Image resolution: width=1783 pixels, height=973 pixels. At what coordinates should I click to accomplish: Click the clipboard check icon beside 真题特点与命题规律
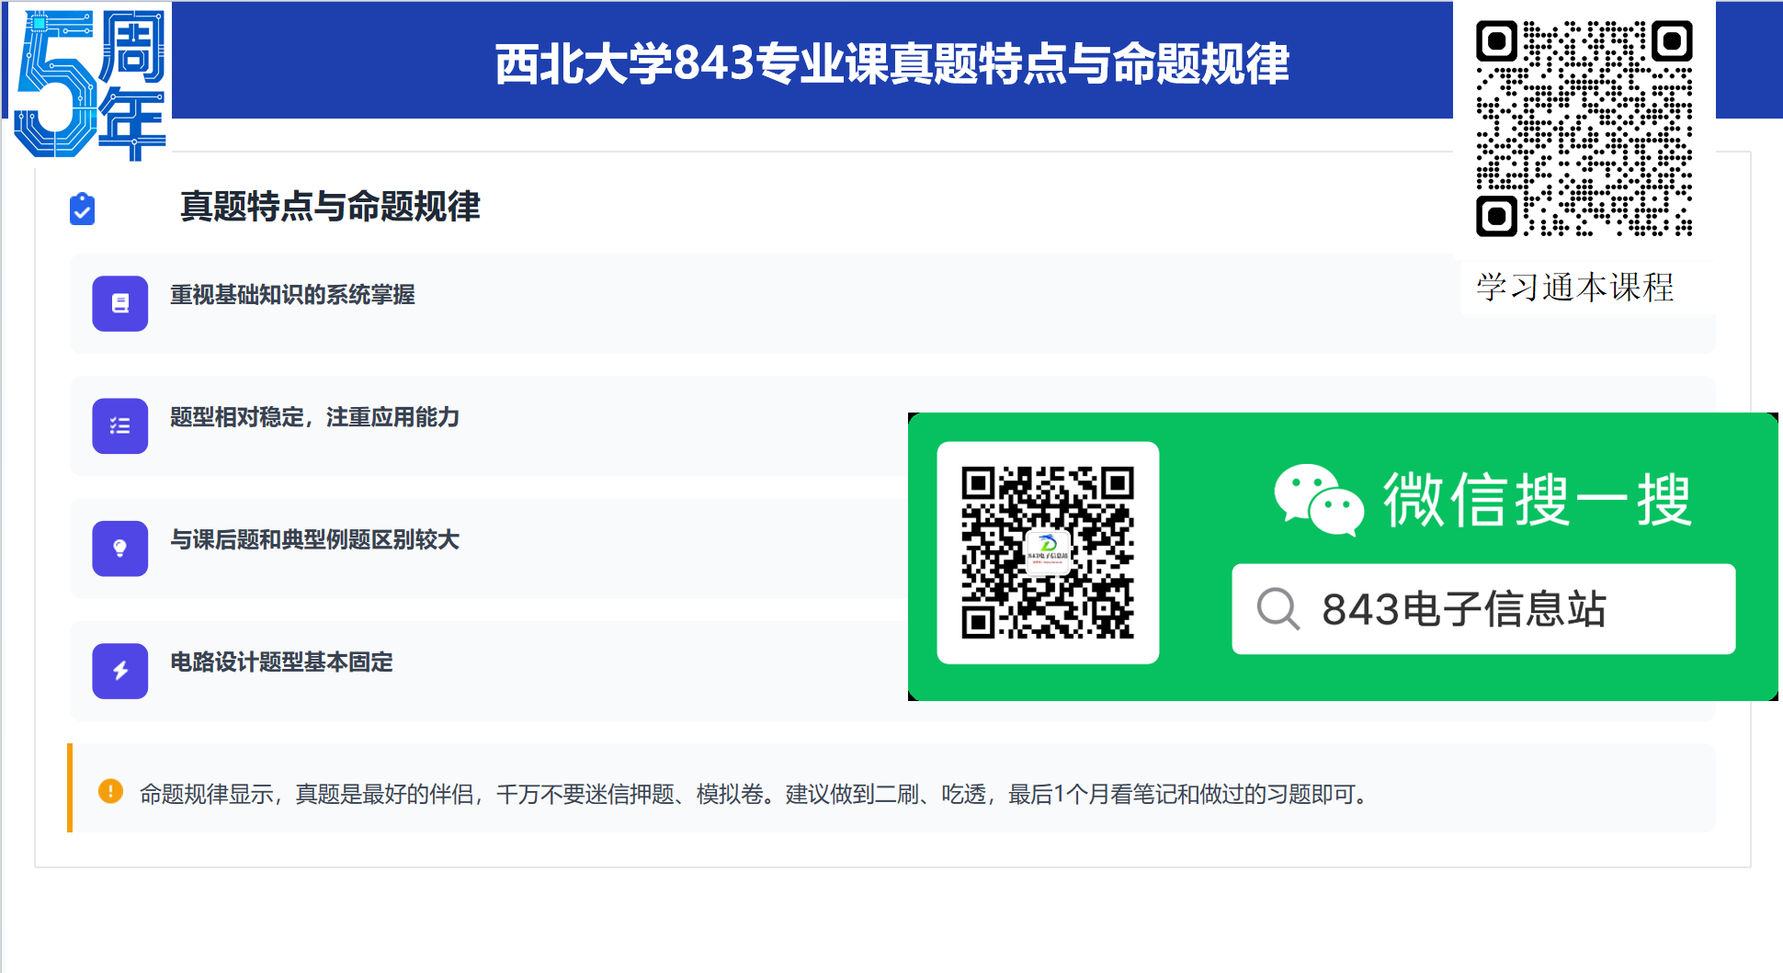83,209
